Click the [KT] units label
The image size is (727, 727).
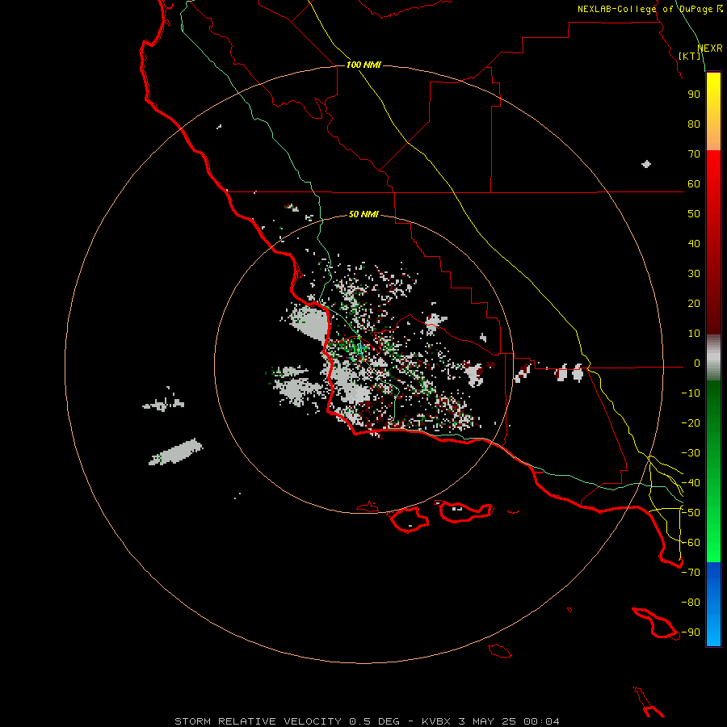click(x=690, y=56)
